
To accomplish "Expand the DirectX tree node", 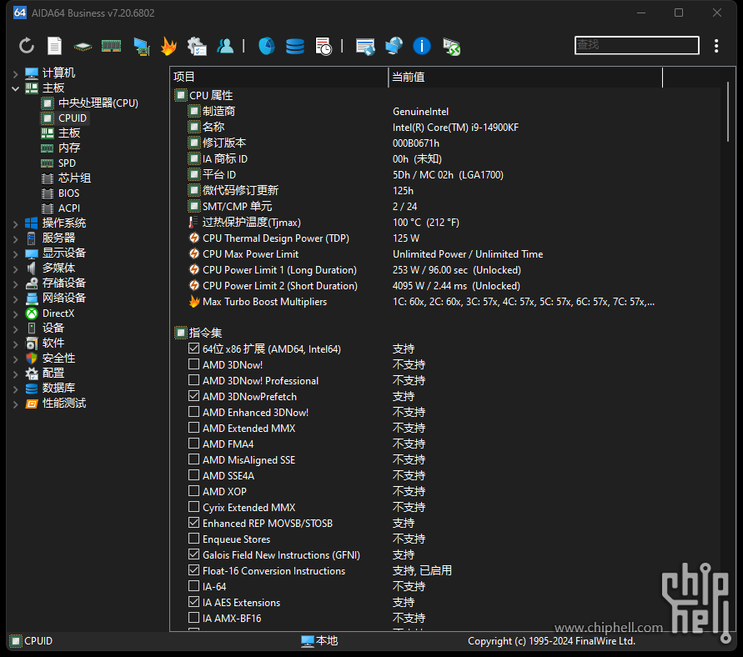I will click(x=16, y=313).
